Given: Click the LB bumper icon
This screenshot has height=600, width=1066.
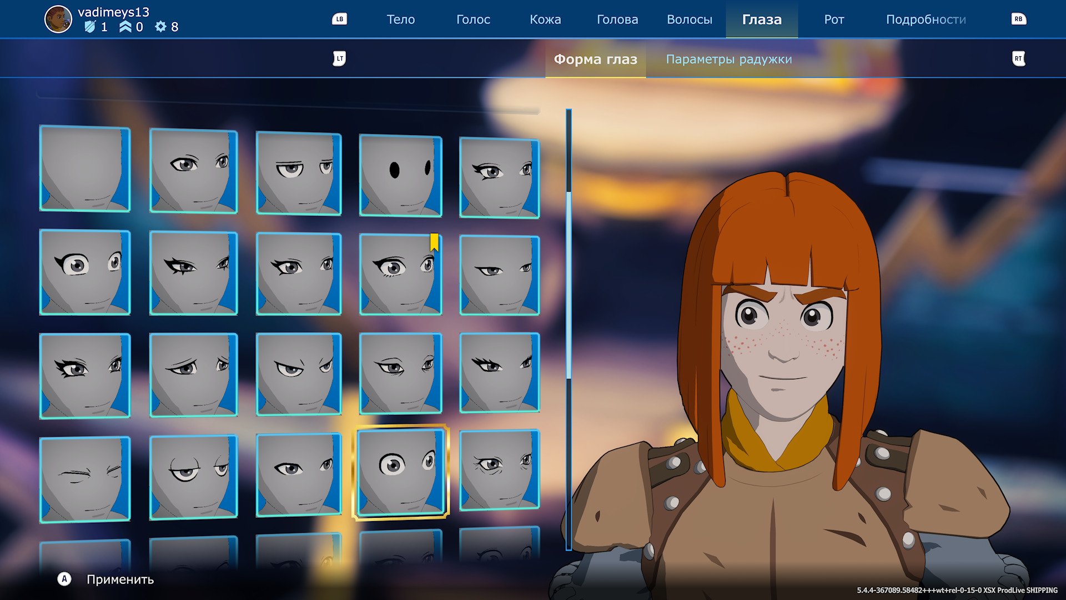Looking at the screenshot, I should point(339,19).
